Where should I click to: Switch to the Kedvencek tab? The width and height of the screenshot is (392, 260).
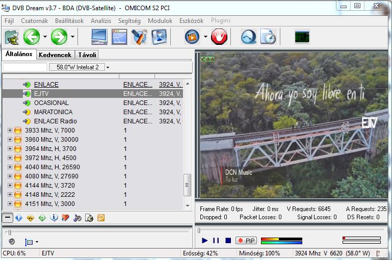pyautogui.click(x=55, y=55)
